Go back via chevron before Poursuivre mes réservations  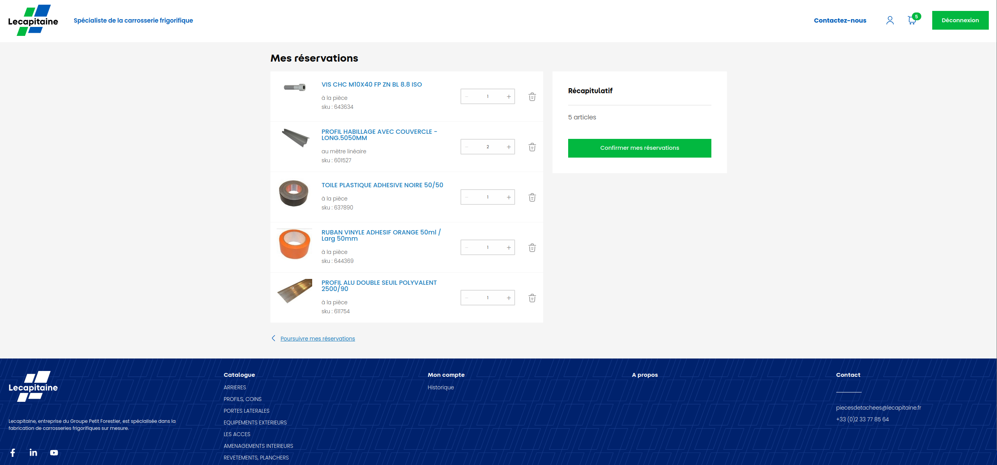(274, 338)
